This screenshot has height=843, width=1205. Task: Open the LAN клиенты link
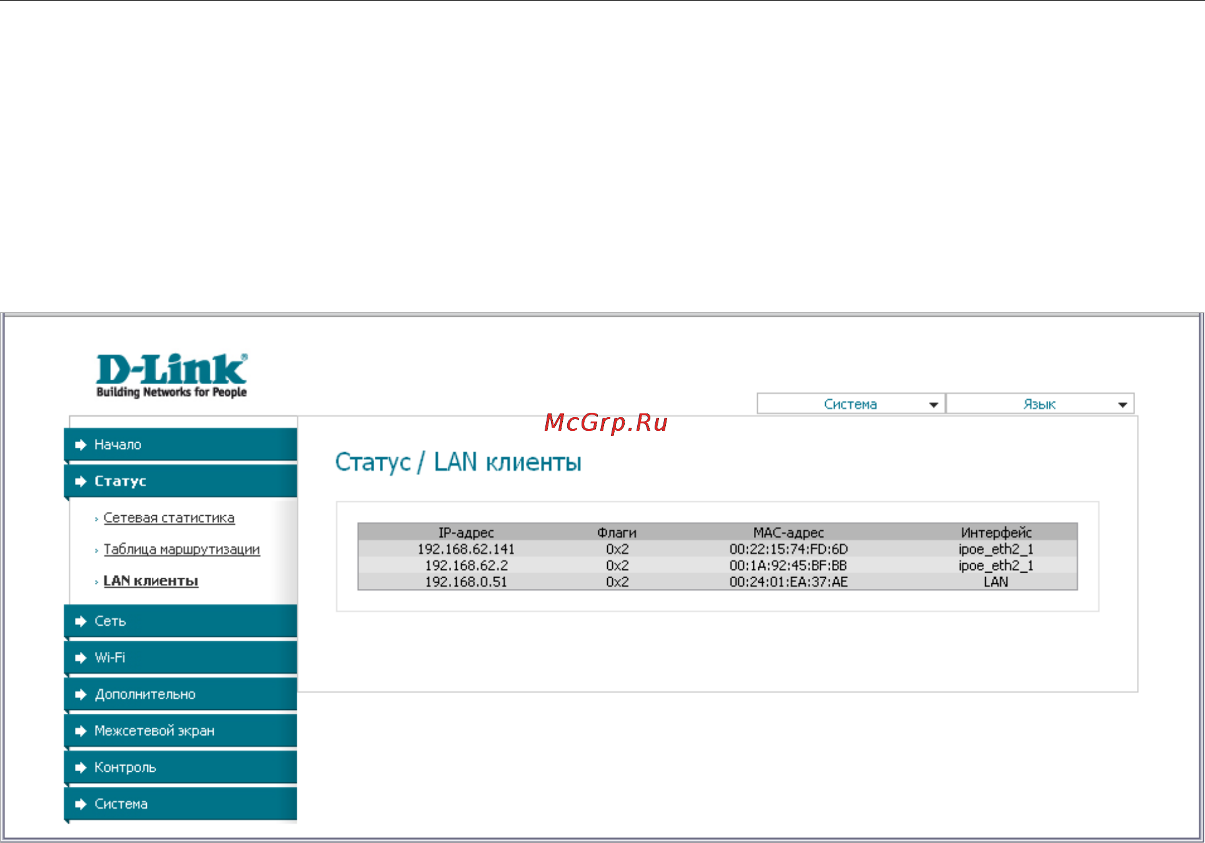[x=151, y=581]
